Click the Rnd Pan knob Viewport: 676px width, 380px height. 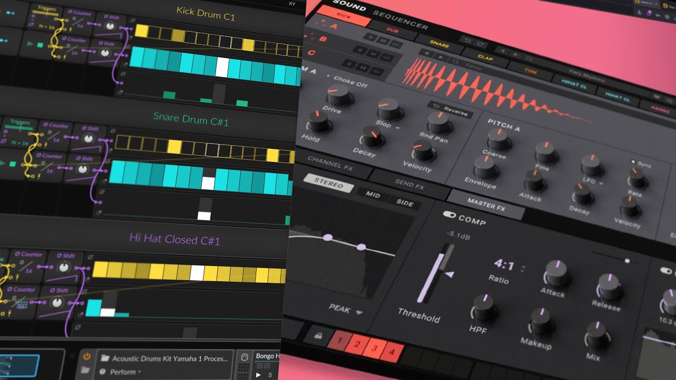pyautogui.click(x=438, y=122)
